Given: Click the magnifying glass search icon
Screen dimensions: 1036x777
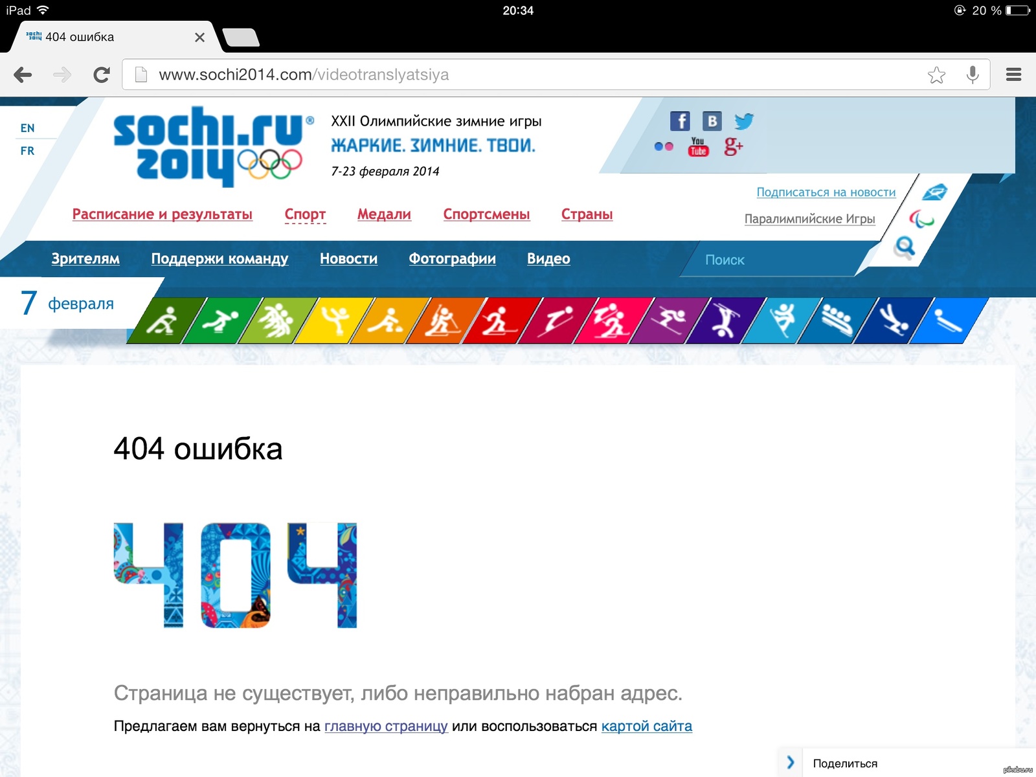Looking at the screenshot, I should pyautogui.click(x=905, y=247).
